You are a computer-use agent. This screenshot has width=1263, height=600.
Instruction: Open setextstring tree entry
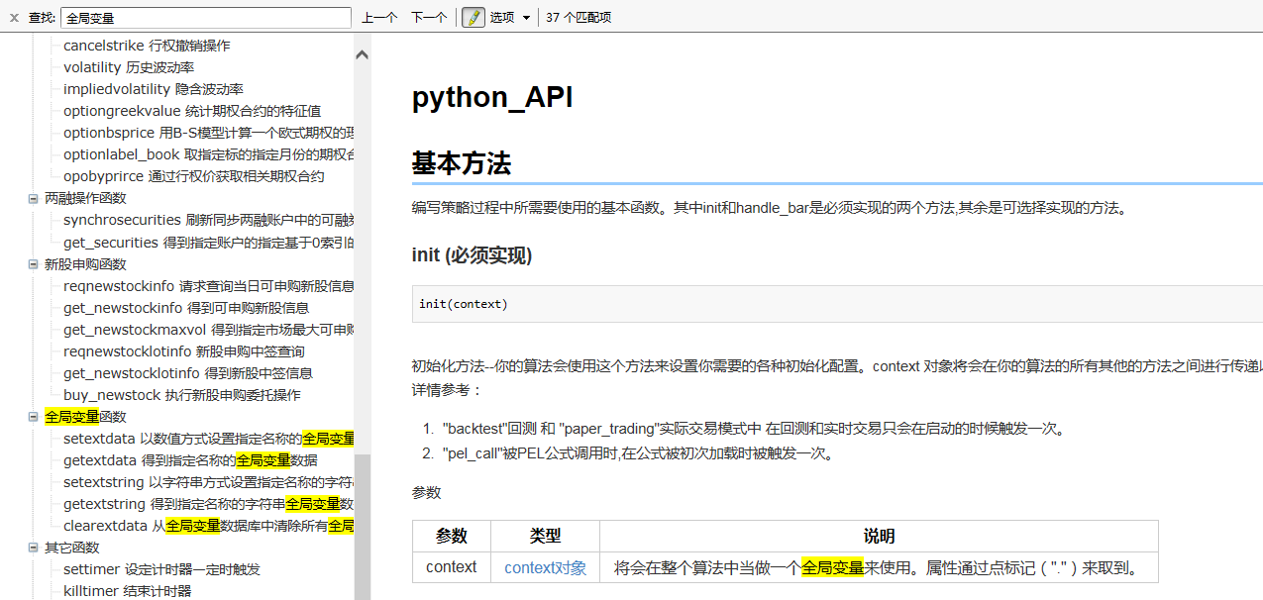point(209,482)
